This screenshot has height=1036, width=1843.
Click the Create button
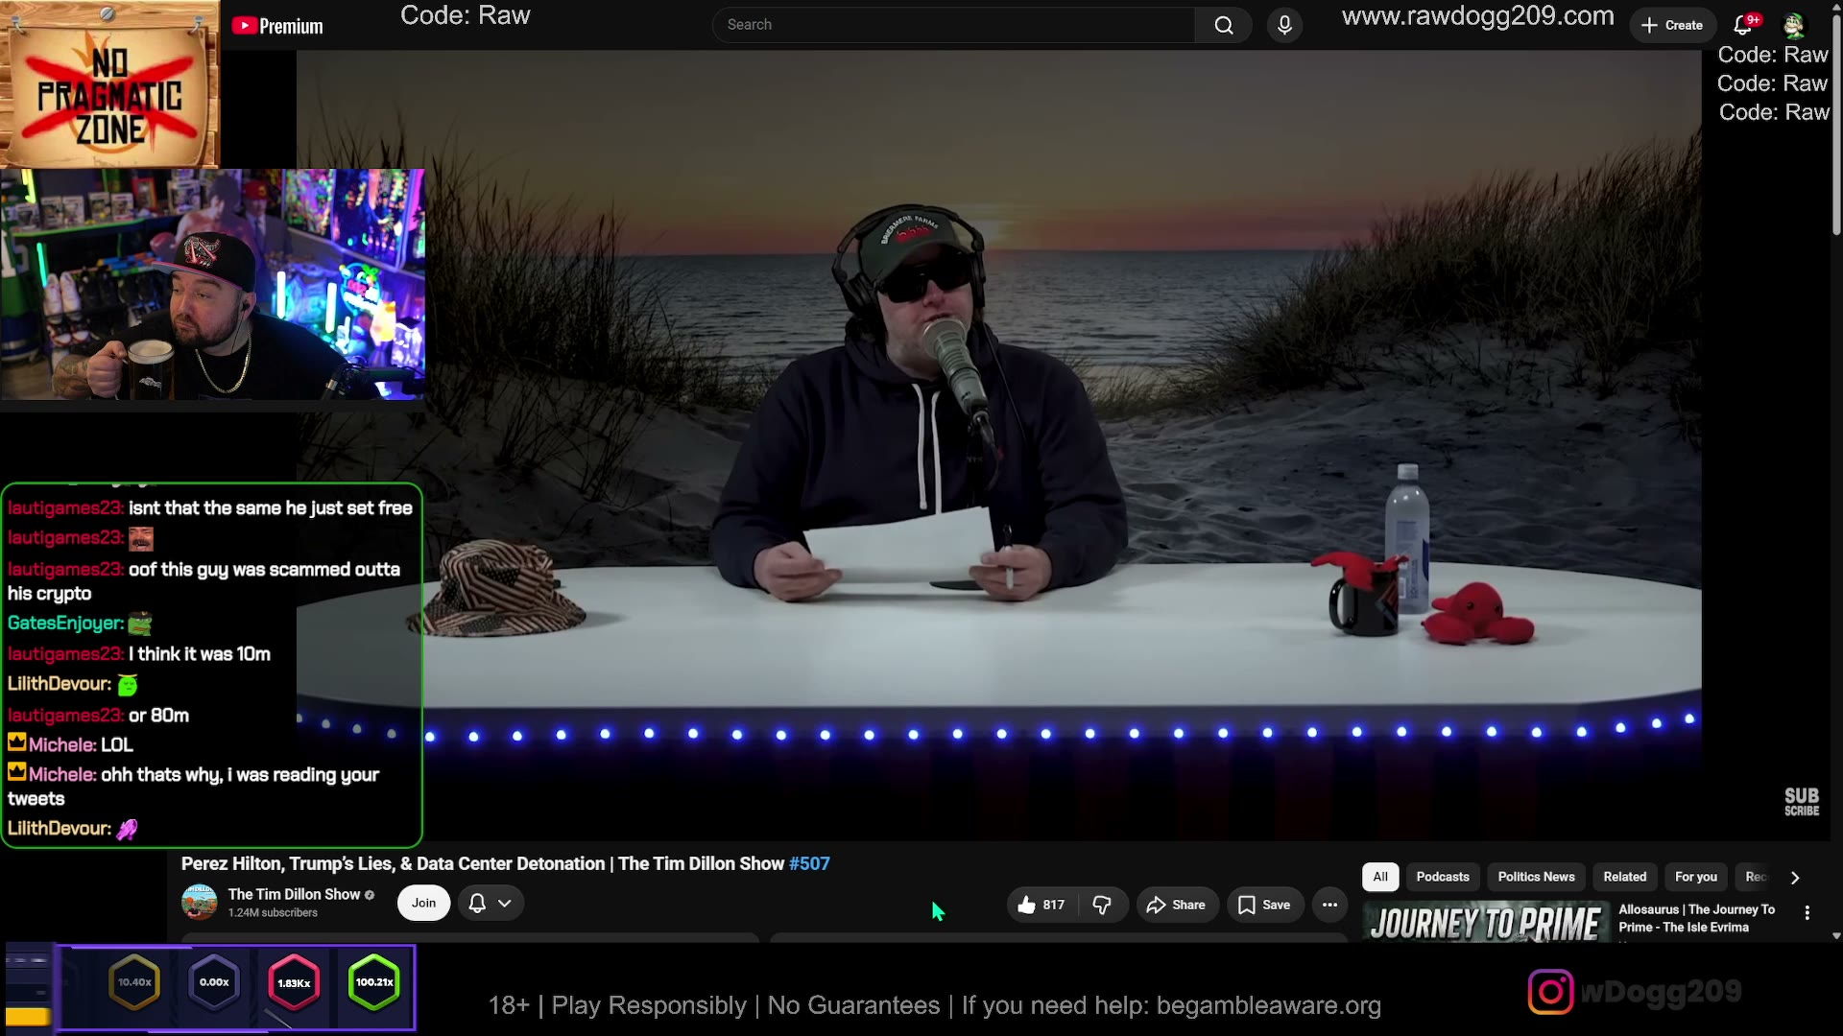tap(1672, 25)
